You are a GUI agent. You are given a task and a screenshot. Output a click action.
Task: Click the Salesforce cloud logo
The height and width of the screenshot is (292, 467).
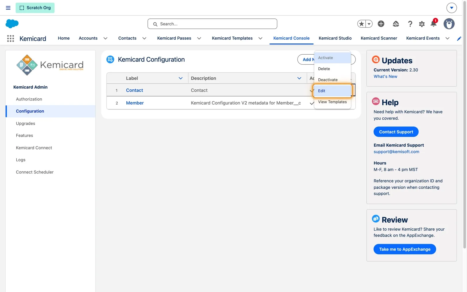[x=12, y=24]
